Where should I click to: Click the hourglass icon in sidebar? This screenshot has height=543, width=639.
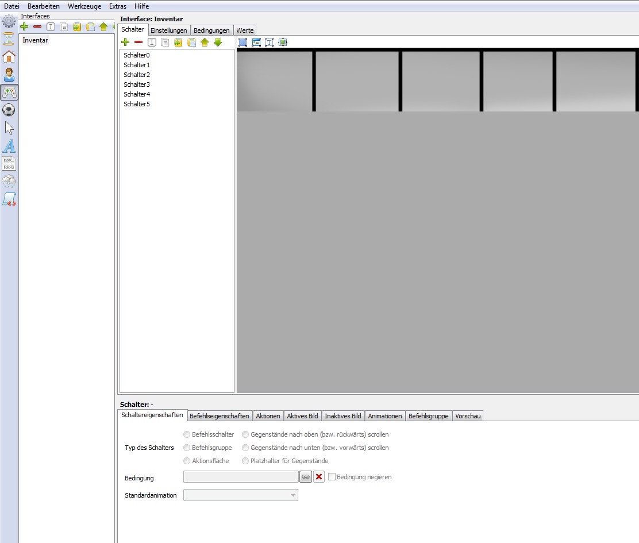click(x=9, y=38)
